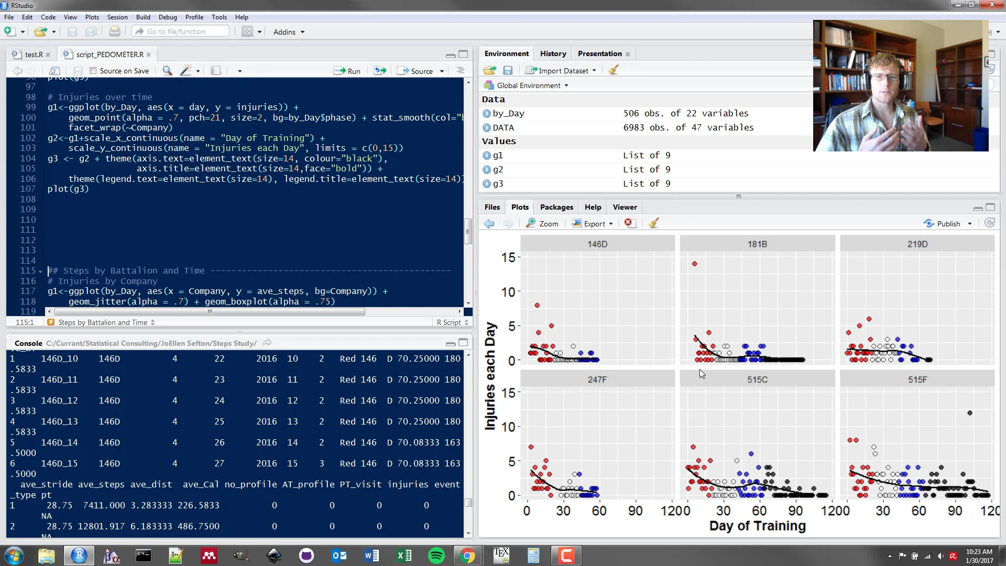Open Excel from the taskbar
This screenshot has width=1006, height=566.
click(x=404, y=556)
